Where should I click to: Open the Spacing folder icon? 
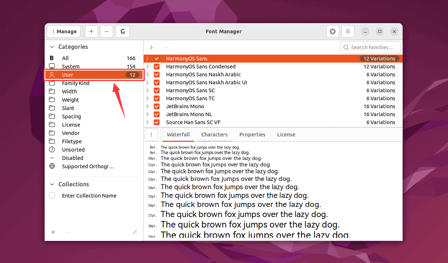(x=52, y=116)
